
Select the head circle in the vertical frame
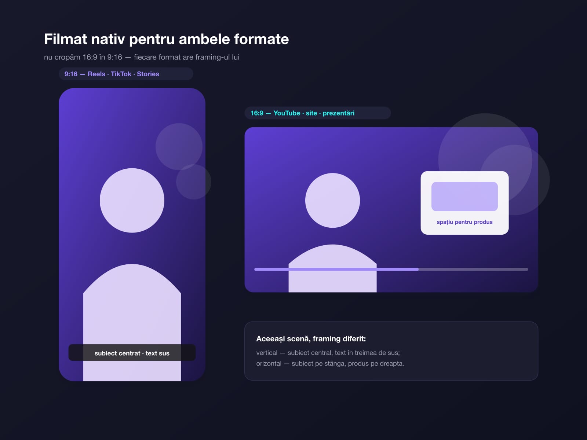coord(132,200)
